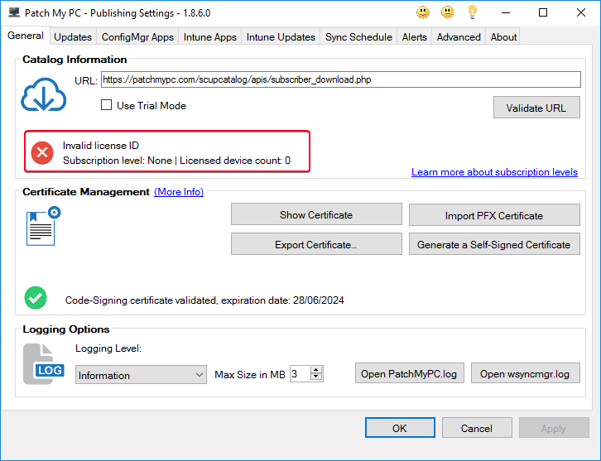Go to the Intune Apps tab
The width and height of the screenshot is (601, 461).
(x=210, y=36)
